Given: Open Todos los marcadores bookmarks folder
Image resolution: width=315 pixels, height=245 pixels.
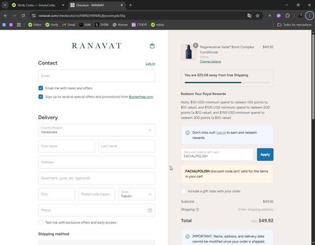Looking at the screenshot, I should click(294, 25).
